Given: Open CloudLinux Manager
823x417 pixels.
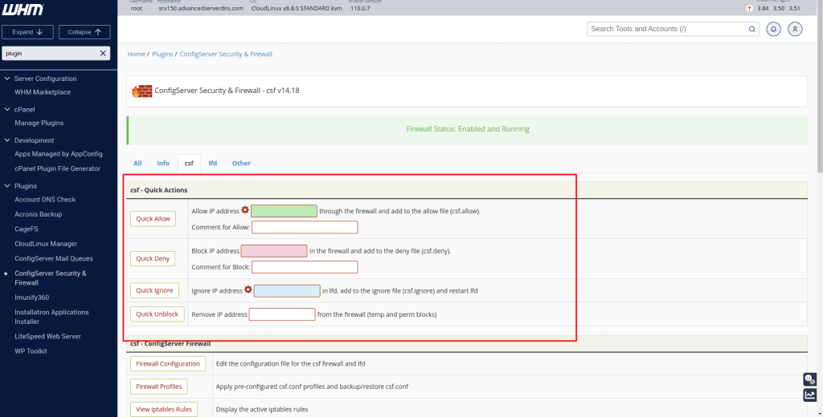Looking at the screenshot, I should coord(46,244).
